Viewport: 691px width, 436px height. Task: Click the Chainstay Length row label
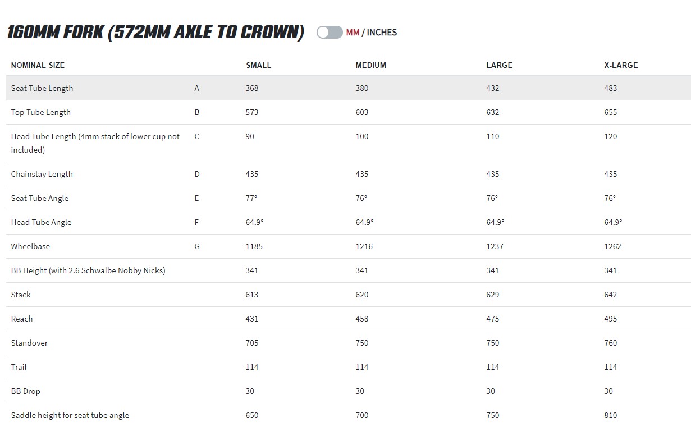(x=42, y=174)
